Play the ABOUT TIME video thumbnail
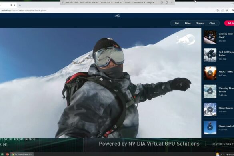Screen dimensions: 234x156 click(x=210, y=73)
